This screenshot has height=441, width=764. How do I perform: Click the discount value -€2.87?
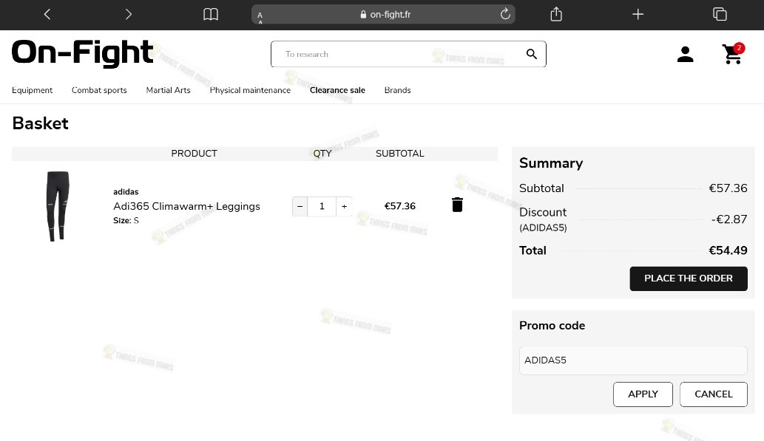[729, 219]
